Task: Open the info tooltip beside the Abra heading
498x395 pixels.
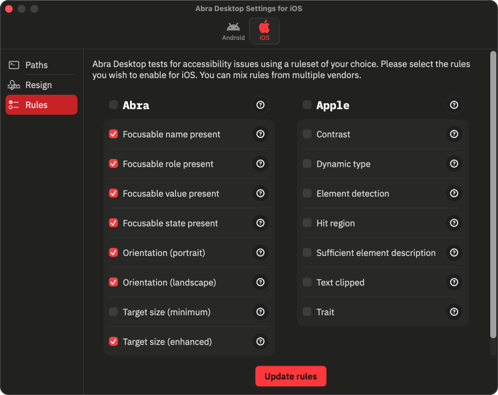Action: (x=260, y=105)
